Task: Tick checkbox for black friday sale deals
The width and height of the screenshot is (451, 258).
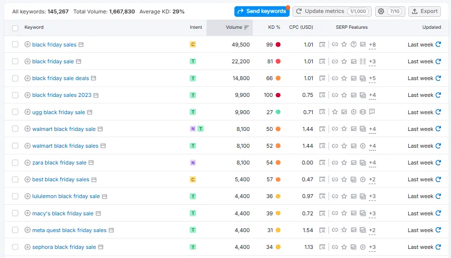Action: tap(15, 78)
